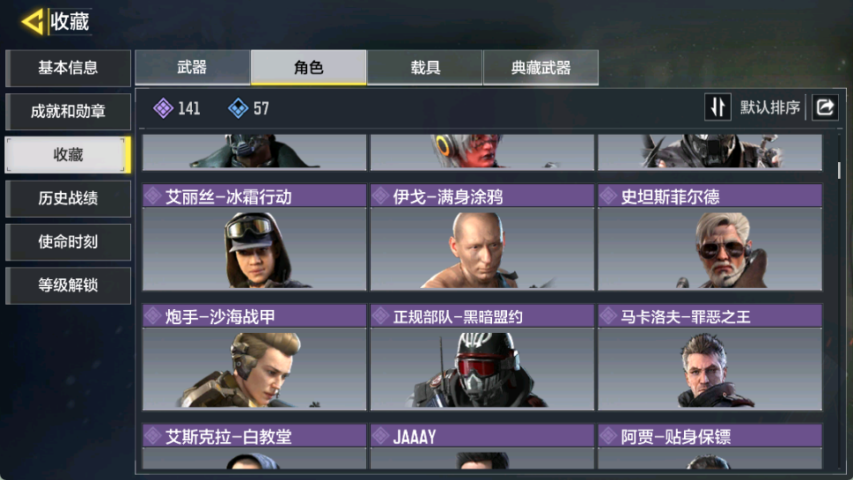Select the 马卡洛夫-罪恶之王 character card

tap(710, 358)
